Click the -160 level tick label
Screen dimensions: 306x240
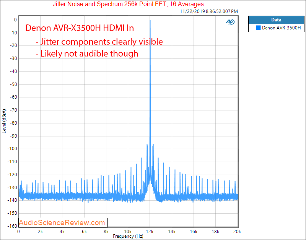[12, 226]
